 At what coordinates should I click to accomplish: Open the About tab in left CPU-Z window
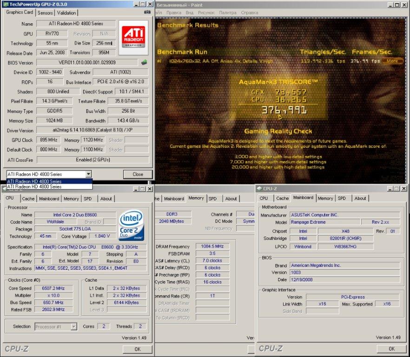(106, 198)
